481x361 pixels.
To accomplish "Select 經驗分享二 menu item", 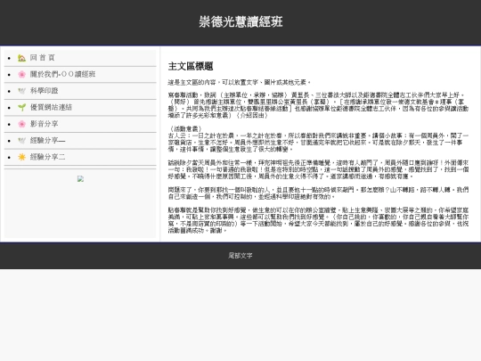I will (x=47, y=157).
